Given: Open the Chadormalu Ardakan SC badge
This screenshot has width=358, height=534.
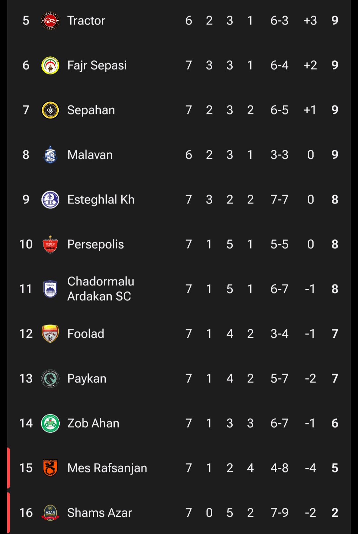Looking at the screenshot, I should point(50,289).
